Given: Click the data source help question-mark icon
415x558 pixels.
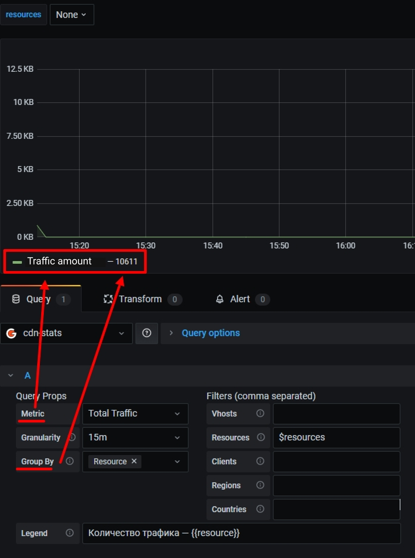Looking at the screenshot, I should pos(146,333).
